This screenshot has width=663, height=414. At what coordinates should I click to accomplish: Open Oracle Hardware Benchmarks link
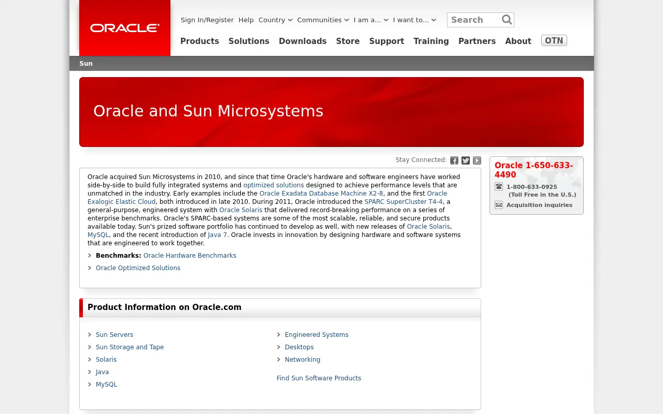(190, 255)
